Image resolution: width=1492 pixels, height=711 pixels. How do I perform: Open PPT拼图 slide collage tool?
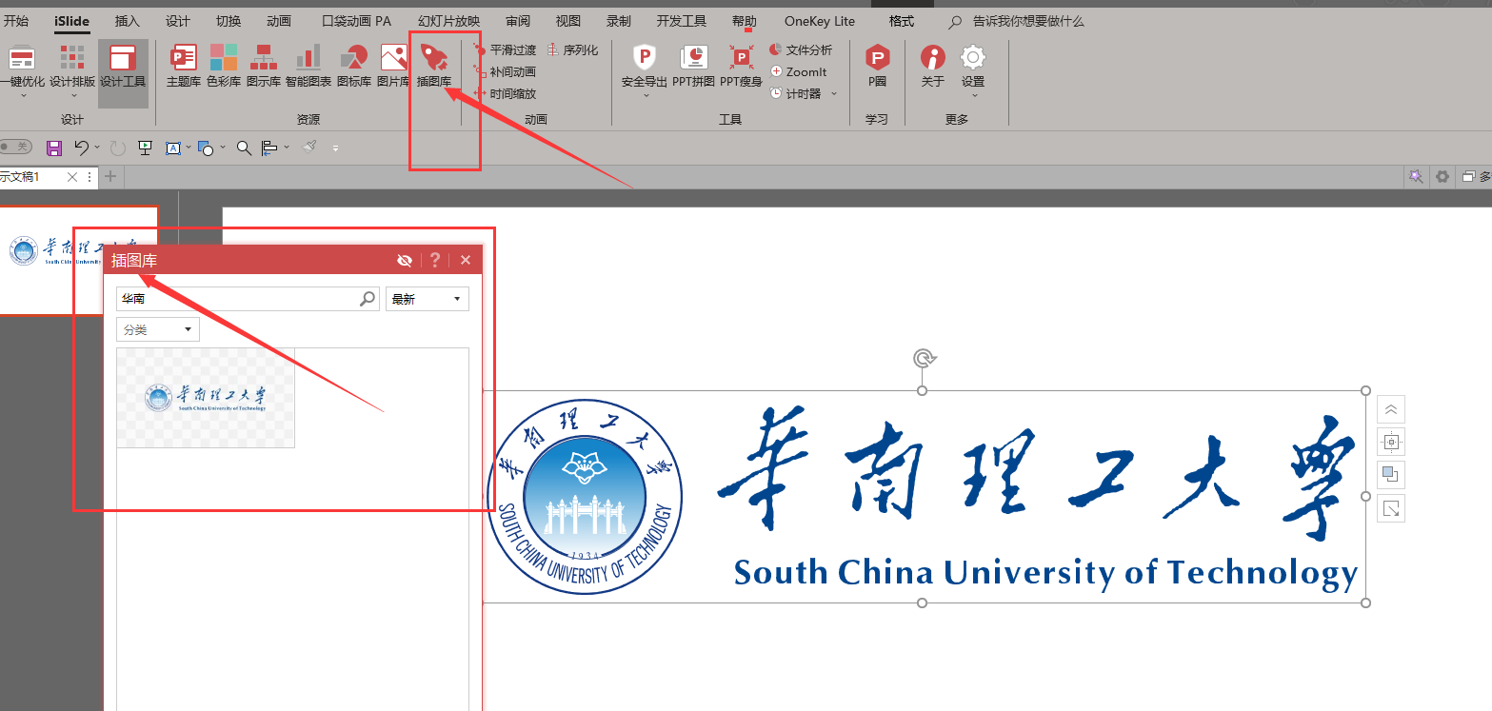tap(693, 67)
